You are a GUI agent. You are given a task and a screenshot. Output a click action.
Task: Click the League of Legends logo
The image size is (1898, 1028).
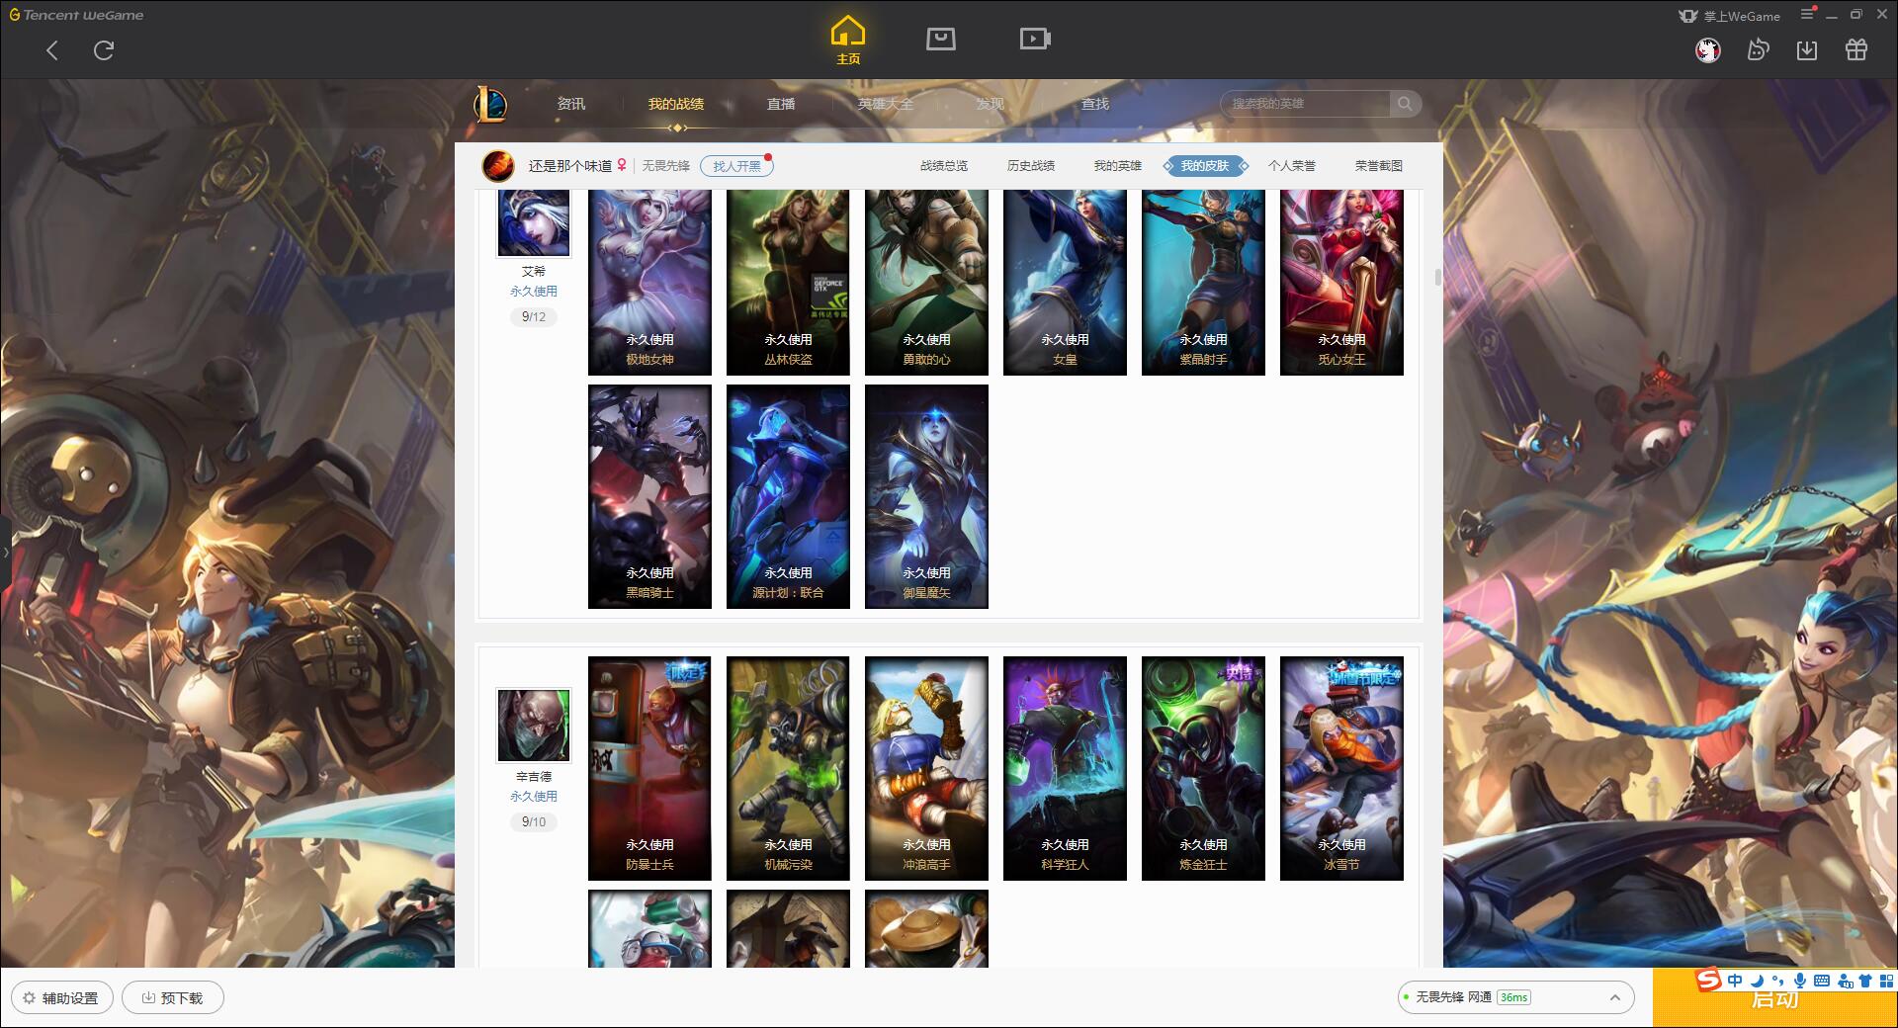(491, 104)
